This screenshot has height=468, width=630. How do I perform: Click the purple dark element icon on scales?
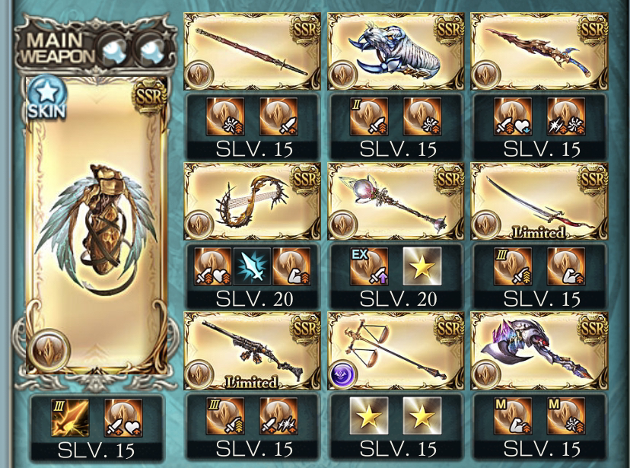pos(342,375)
